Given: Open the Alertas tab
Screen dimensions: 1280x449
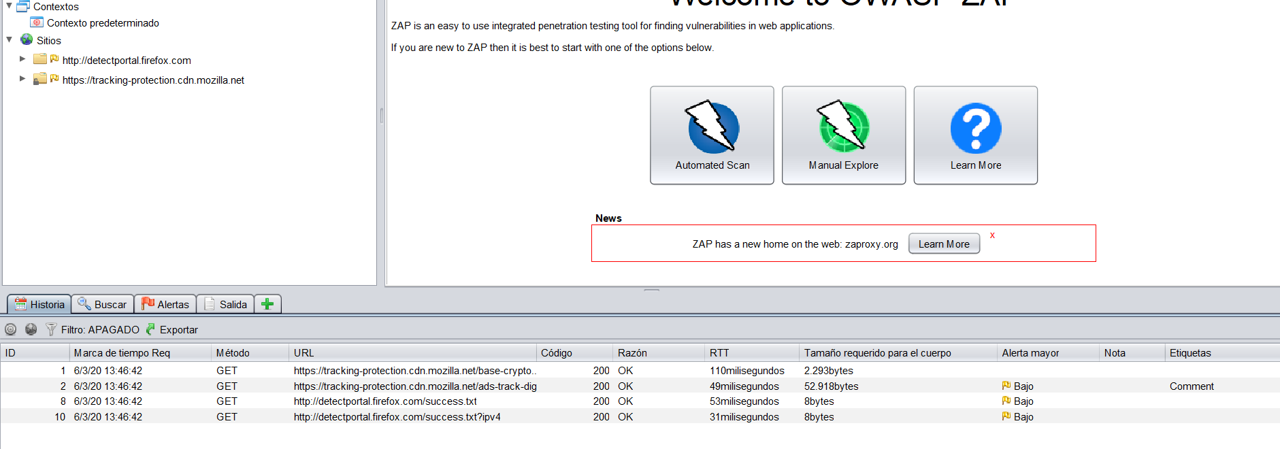Looking at the screenshot, I should click(165, 304).
